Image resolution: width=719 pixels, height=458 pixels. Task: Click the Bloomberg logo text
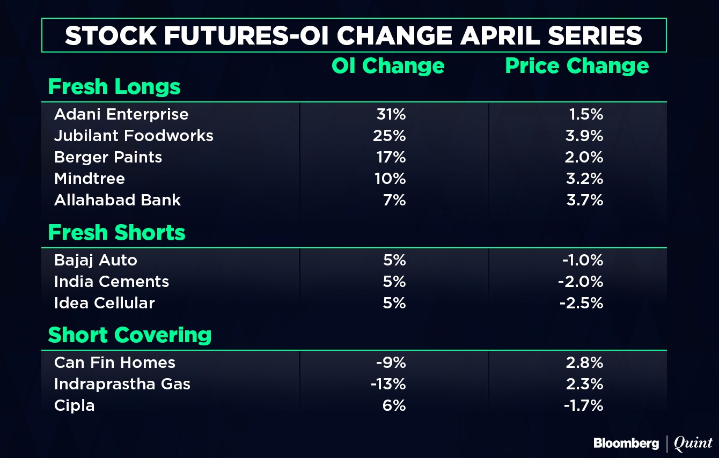pyautogui.click(x=626, y=443)
